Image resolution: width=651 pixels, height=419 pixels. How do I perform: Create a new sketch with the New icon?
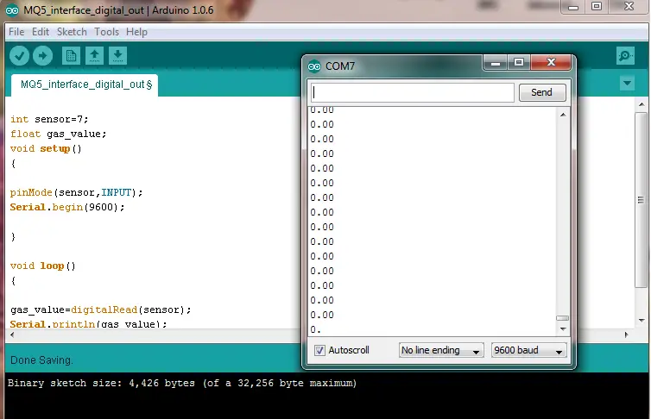pyautogui.click(x=71, y=55)
